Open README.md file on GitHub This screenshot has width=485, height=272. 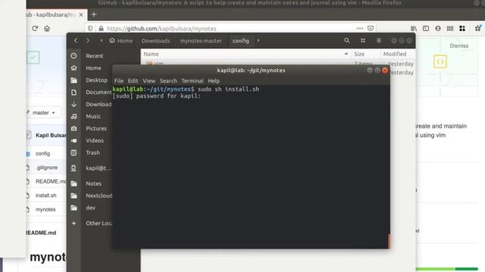tap(51, 181)
